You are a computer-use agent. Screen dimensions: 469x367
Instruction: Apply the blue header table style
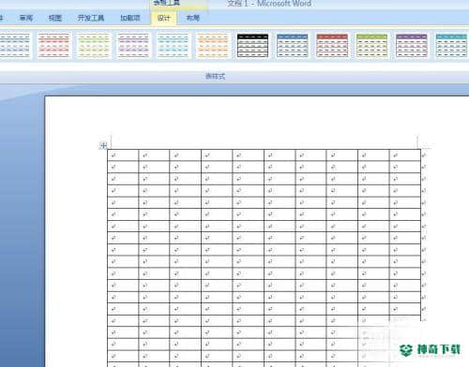click(x=293, y=46)
